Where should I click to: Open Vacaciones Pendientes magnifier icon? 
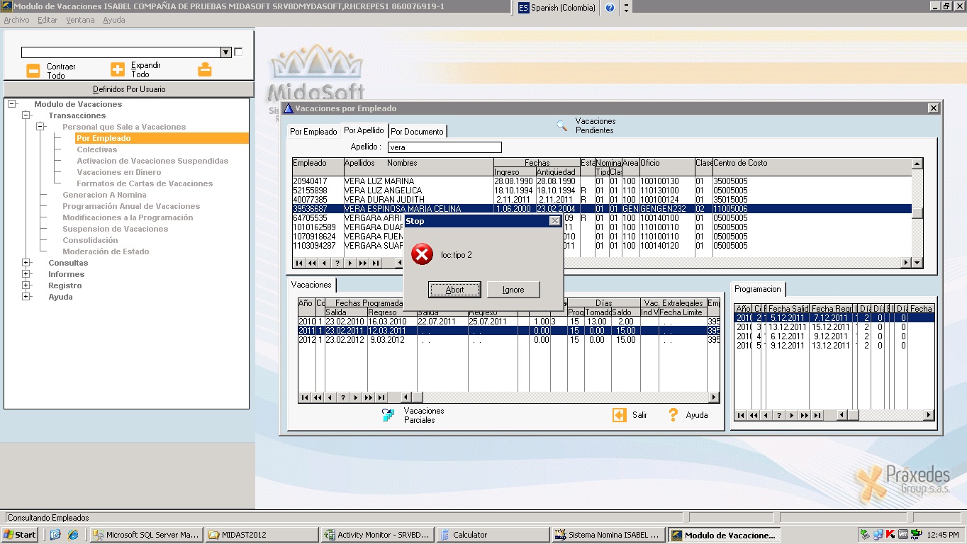561,126
